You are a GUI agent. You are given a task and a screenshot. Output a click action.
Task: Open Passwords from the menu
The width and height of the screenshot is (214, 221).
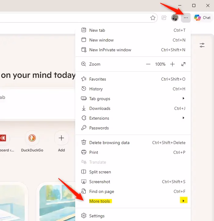click(x=133, y=128)
